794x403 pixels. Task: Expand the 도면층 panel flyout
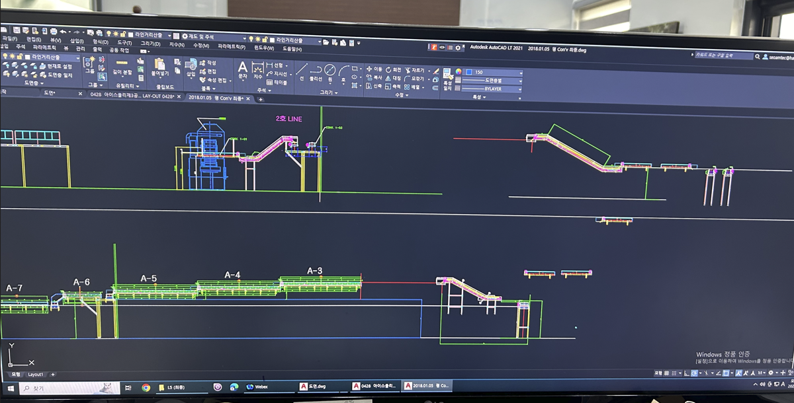pyautogui.click(x=33, y=83)
